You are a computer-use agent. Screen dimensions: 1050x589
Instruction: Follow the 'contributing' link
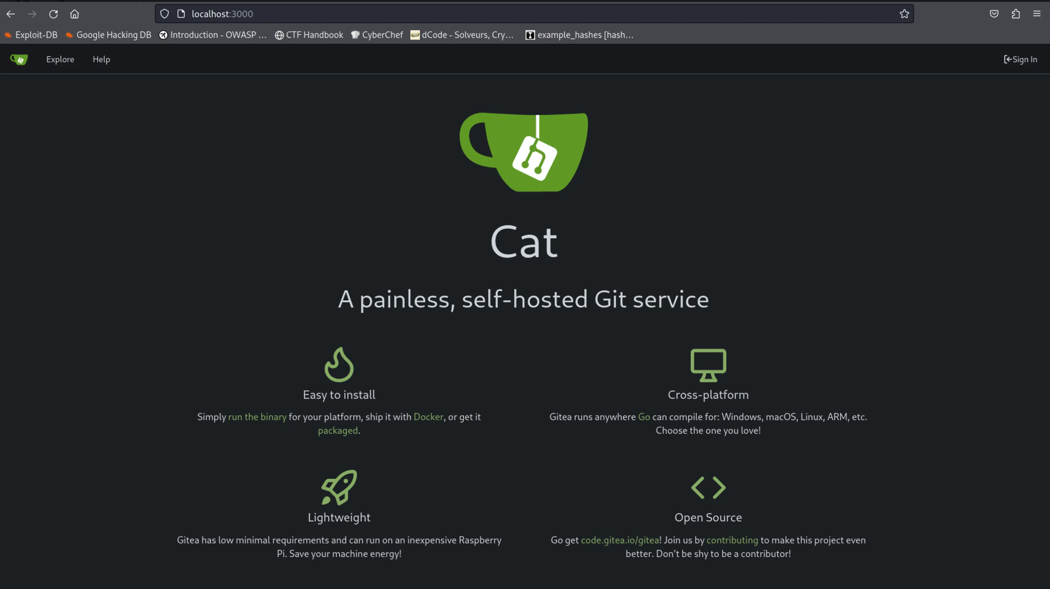(732, 540)
